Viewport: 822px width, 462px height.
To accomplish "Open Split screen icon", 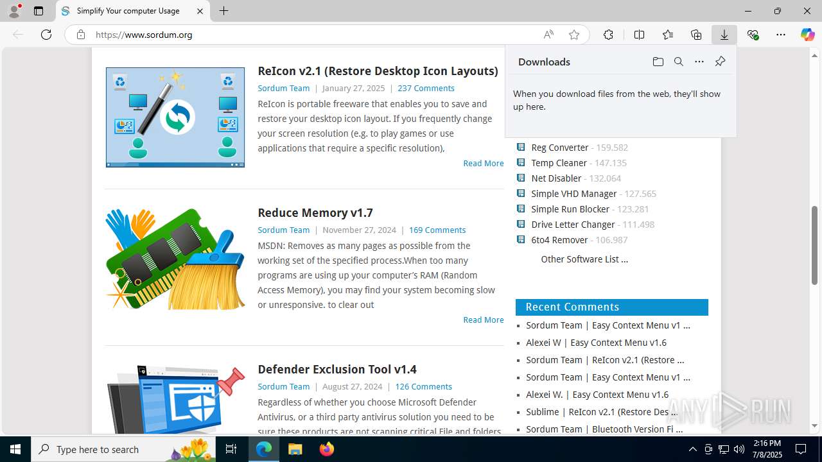I will [639, 35].
